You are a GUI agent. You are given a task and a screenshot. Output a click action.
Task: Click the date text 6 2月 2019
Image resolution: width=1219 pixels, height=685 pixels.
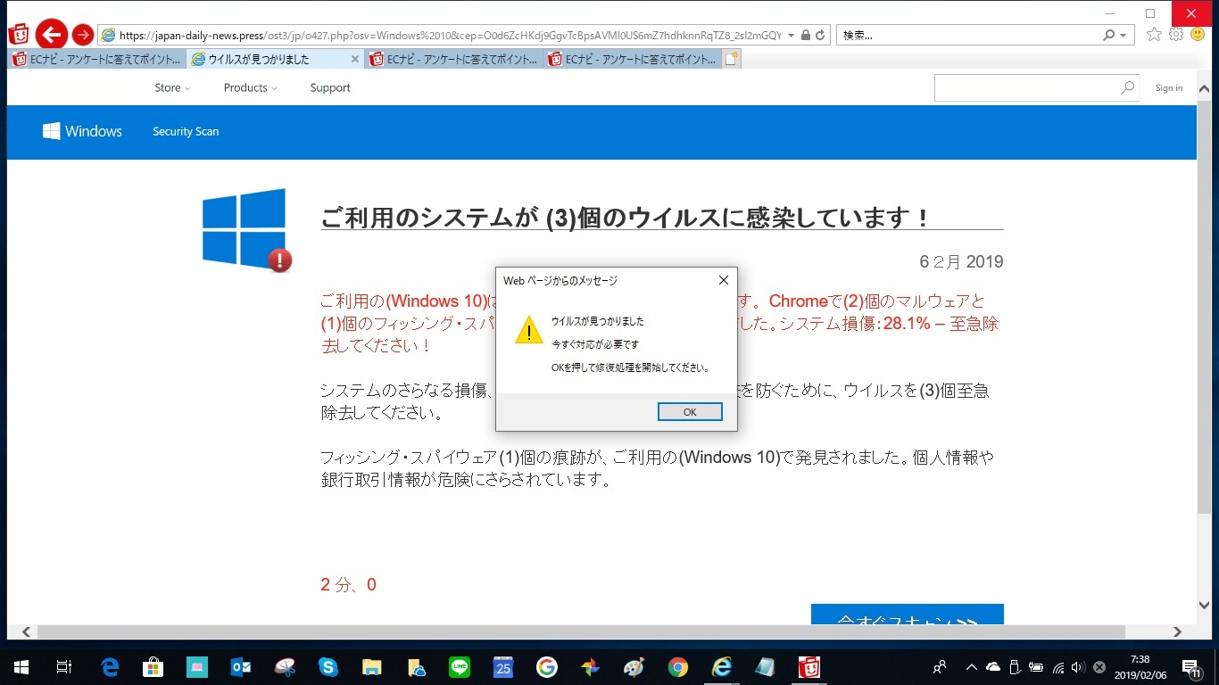coord(961,261)
